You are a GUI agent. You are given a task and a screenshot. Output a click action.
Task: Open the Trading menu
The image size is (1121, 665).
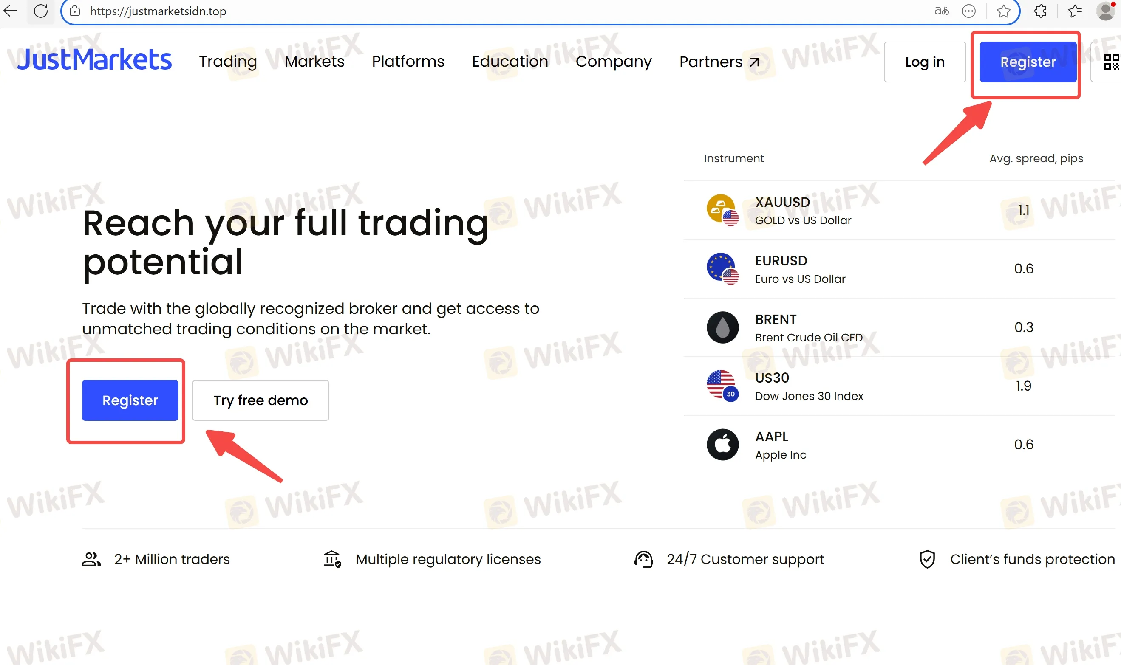(x=228, y=62)
